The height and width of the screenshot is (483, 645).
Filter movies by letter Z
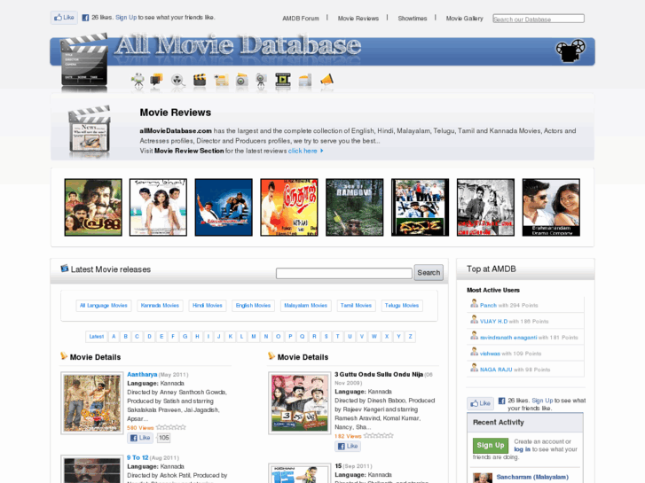coord(410,337)
